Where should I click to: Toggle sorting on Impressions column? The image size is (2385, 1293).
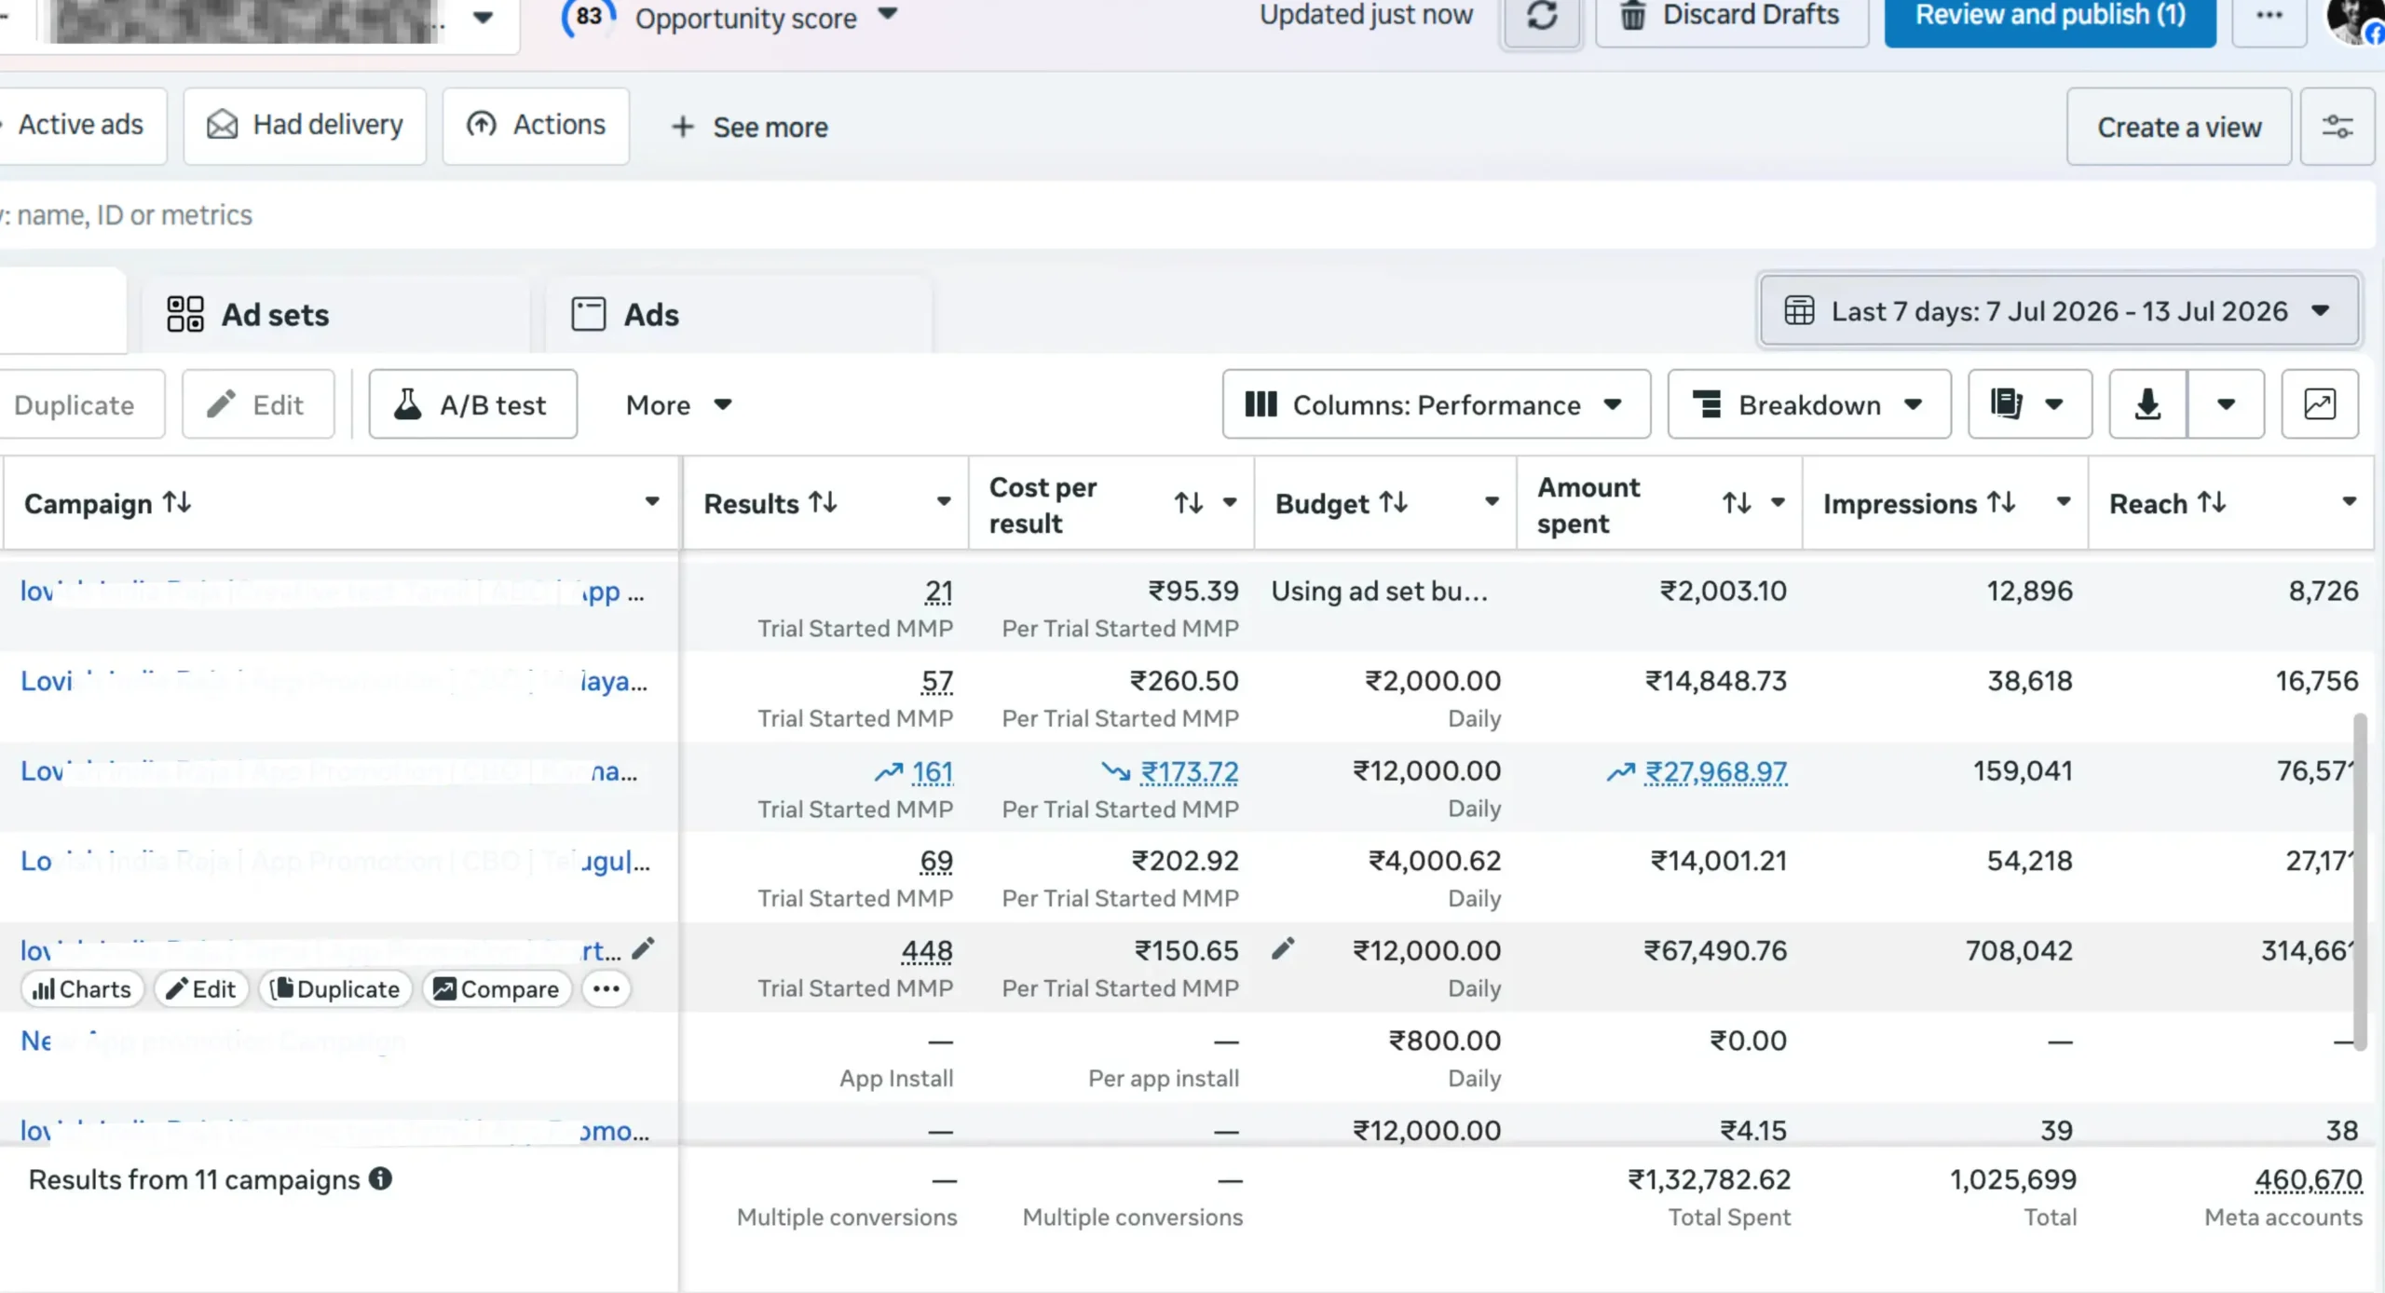click(x=2001, y=503)
